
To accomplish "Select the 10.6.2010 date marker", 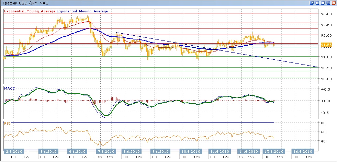I will click(190, 151).
